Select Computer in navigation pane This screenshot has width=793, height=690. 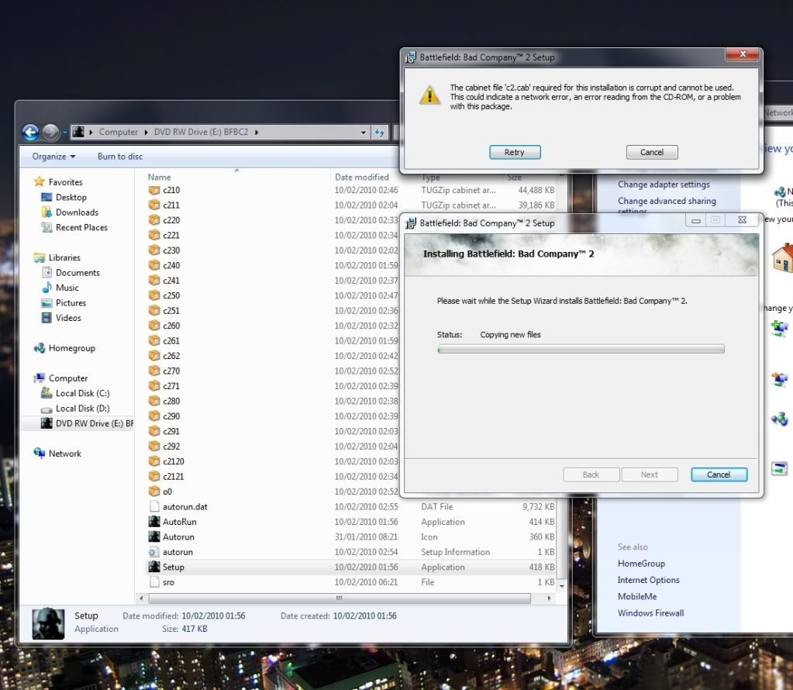(x=68, y=378)
